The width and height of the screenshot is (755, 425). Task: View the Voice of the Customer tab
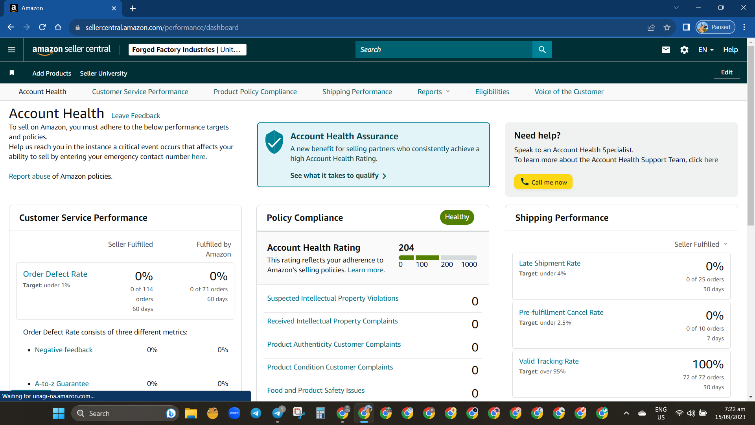[x=569, y=92]
